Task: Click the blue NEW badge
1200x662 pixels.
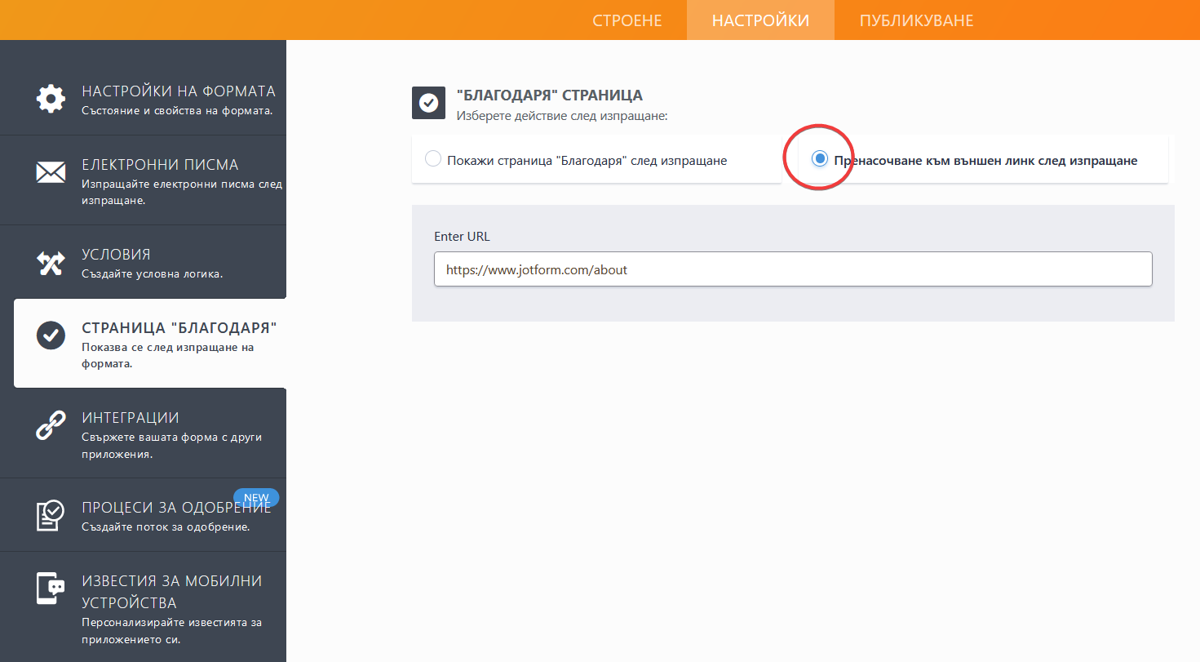Action: click(x=256, y=497)
